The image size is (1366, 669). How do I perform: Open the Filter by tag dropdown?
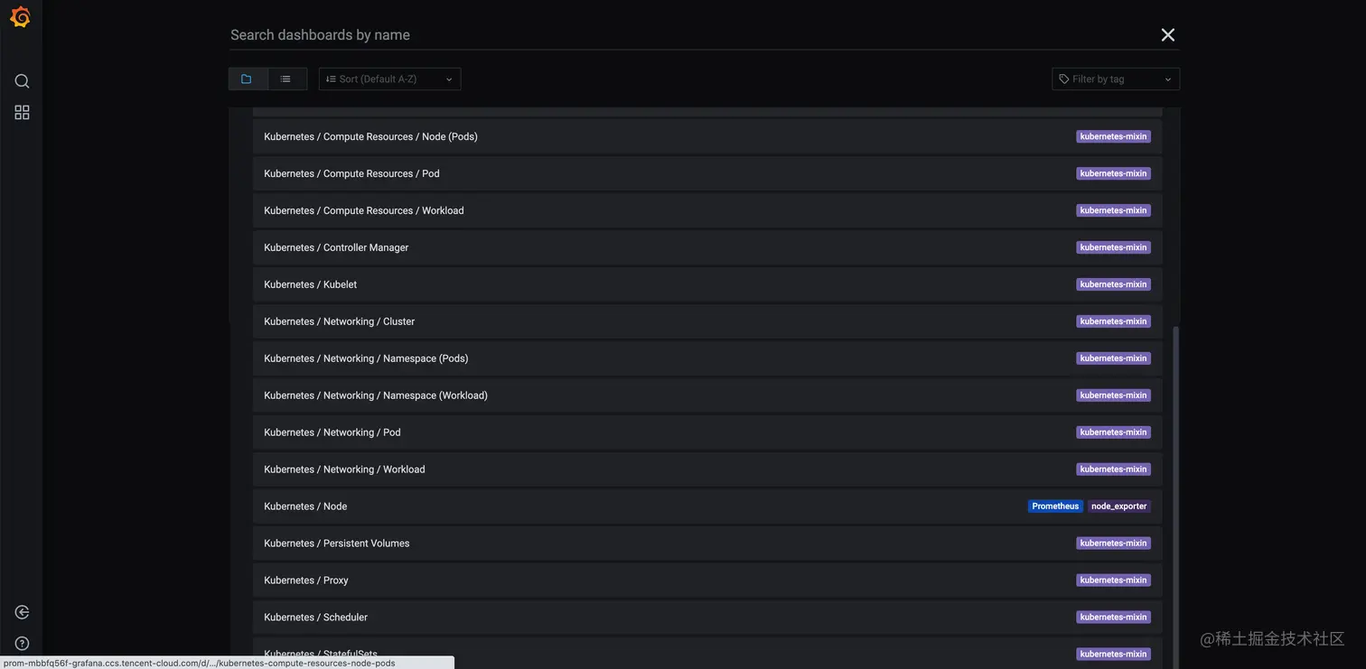pos(1116,79)
